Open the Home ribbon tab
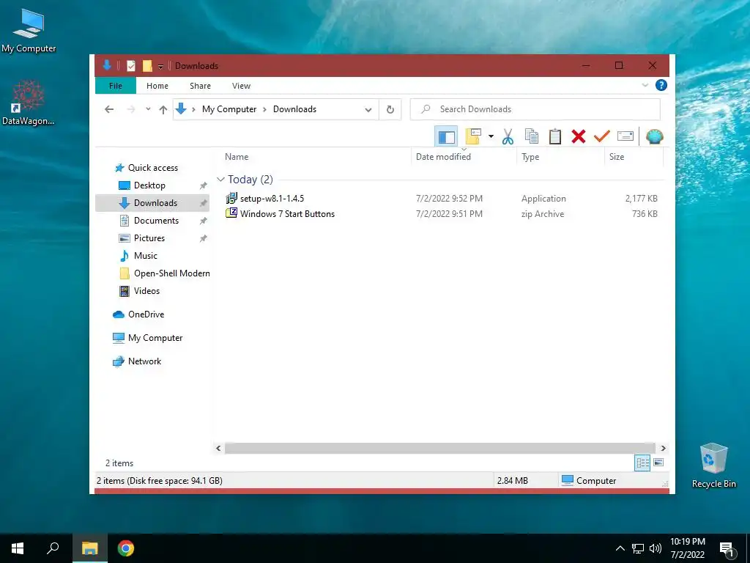The height and width of the screenshot is (563, 750). (x=157, y=86)
